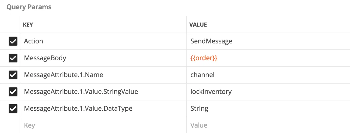Toggle the MessageAttribute.1.Value.DataType row checkbox
Screen dimensions: 350x133
[x=13, y=109]
